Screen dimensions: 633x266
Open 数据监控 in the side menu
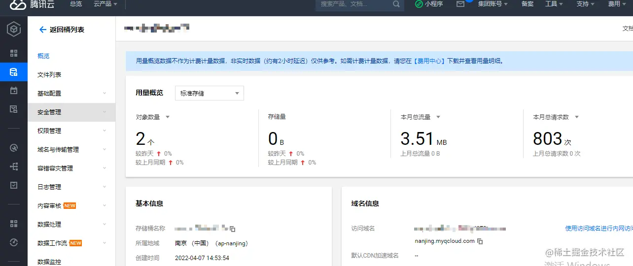click(x=49, y=262)
